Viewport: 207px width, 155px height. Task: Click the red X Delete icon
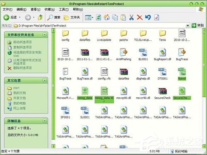[140, 17]
